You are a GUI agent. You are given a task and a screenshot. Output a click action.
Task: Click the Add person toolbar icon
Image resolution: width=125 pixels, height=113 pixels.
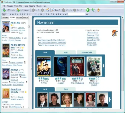pyautogui.click(x=18, y=10)
